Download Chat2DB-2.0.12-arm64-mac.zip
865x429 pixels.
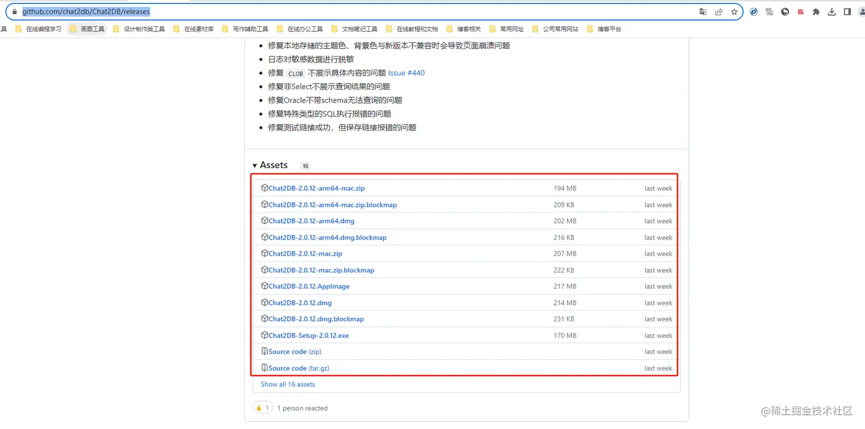(x=316, y=188)
